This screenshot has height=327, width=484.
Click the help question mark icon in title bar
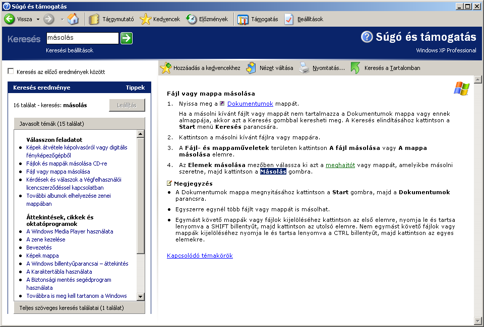pyautogui.click(x=6, y=6)
